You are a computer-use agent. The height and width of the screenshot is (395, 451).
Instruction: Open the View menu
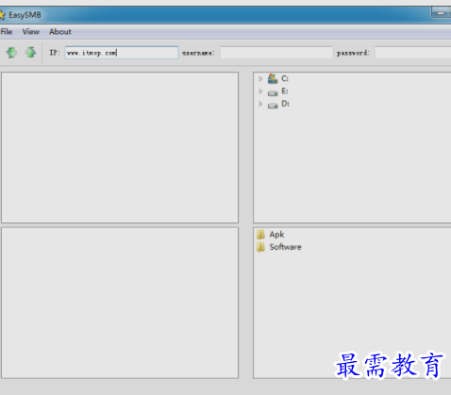pyautogui.click(x=31, y=32)
